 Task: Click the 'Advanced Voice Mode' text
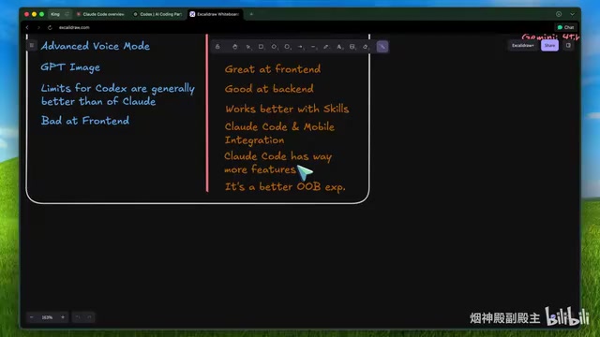click(95, 46)
